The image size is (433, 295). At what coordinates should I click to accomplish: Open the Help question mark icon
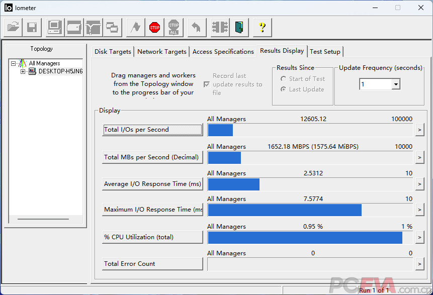click(262, 27)
